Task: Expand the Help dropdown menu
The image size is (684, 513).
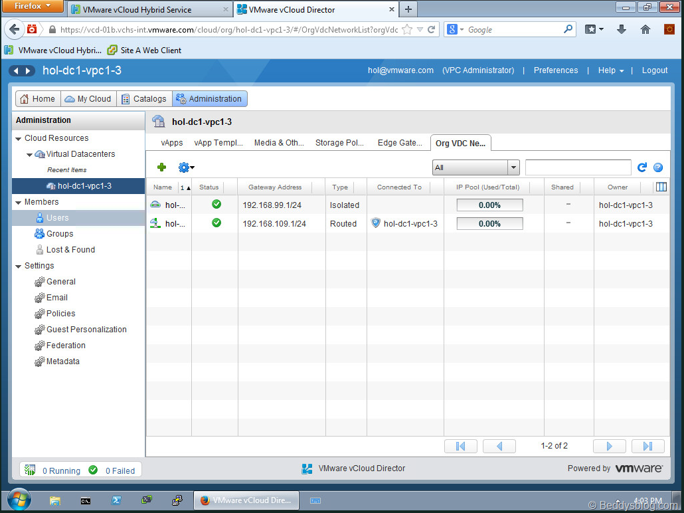Action: pyautogui.click(x=611, y=70)
